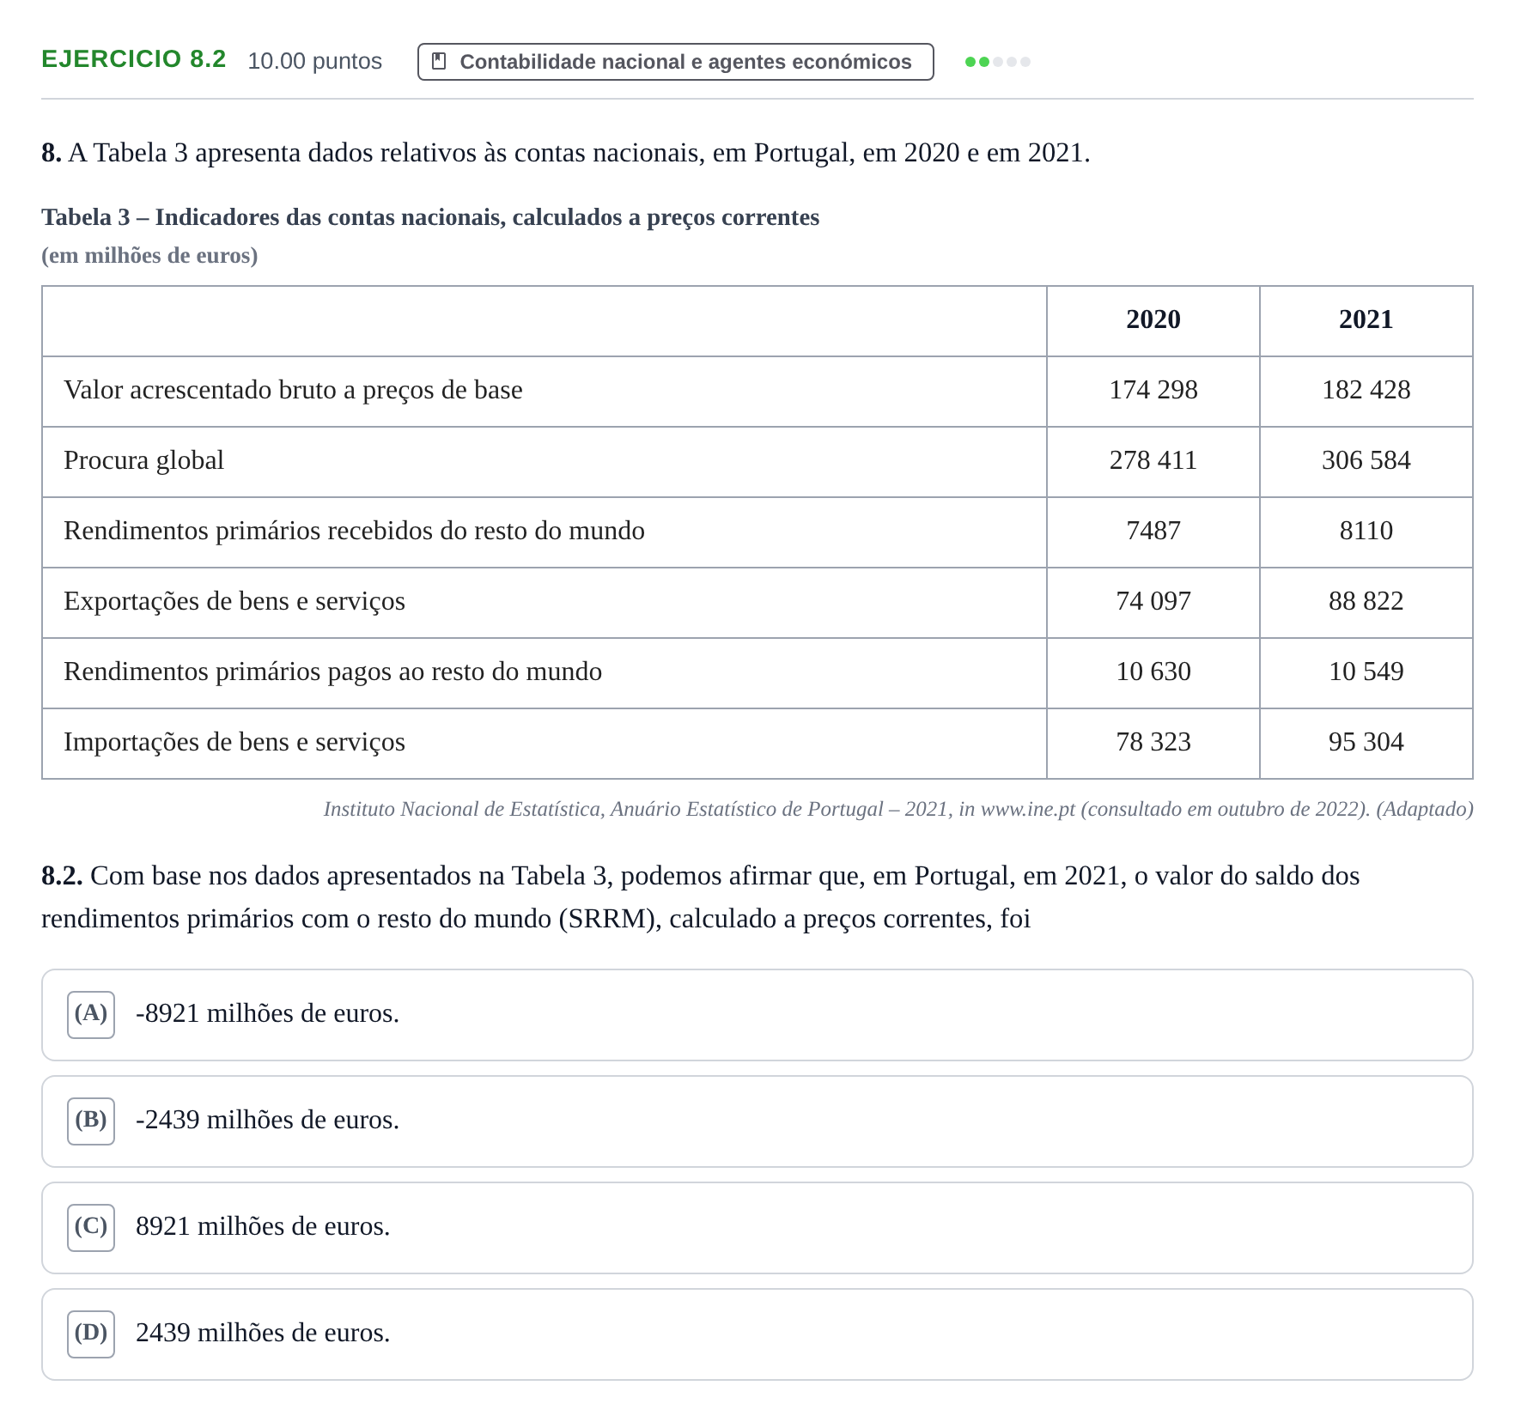Click the 2020 column header
Screen dimensions: 1515x1422
tap(1153, 319)
